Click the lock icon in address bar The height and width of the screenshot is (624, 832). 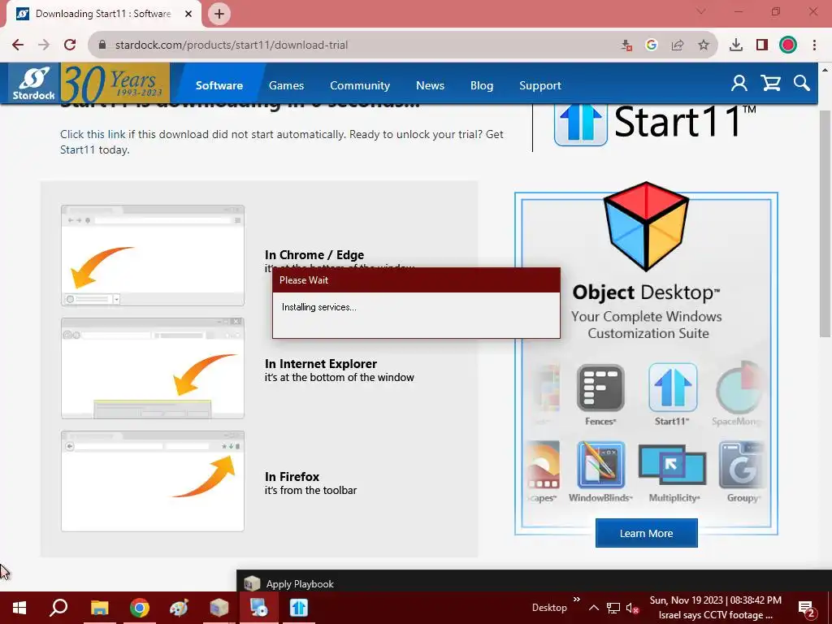click(103, 45)
